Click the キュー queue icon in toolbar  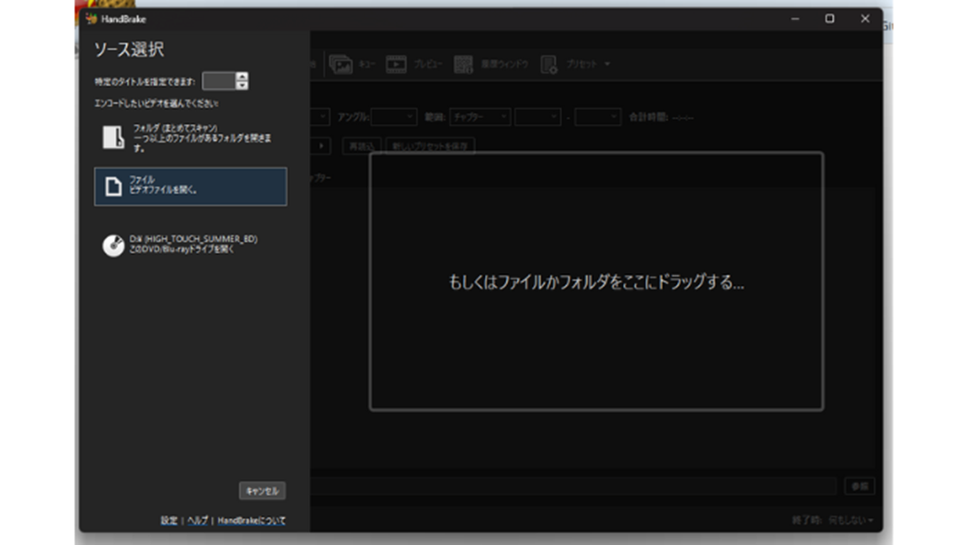click(341, 65)
